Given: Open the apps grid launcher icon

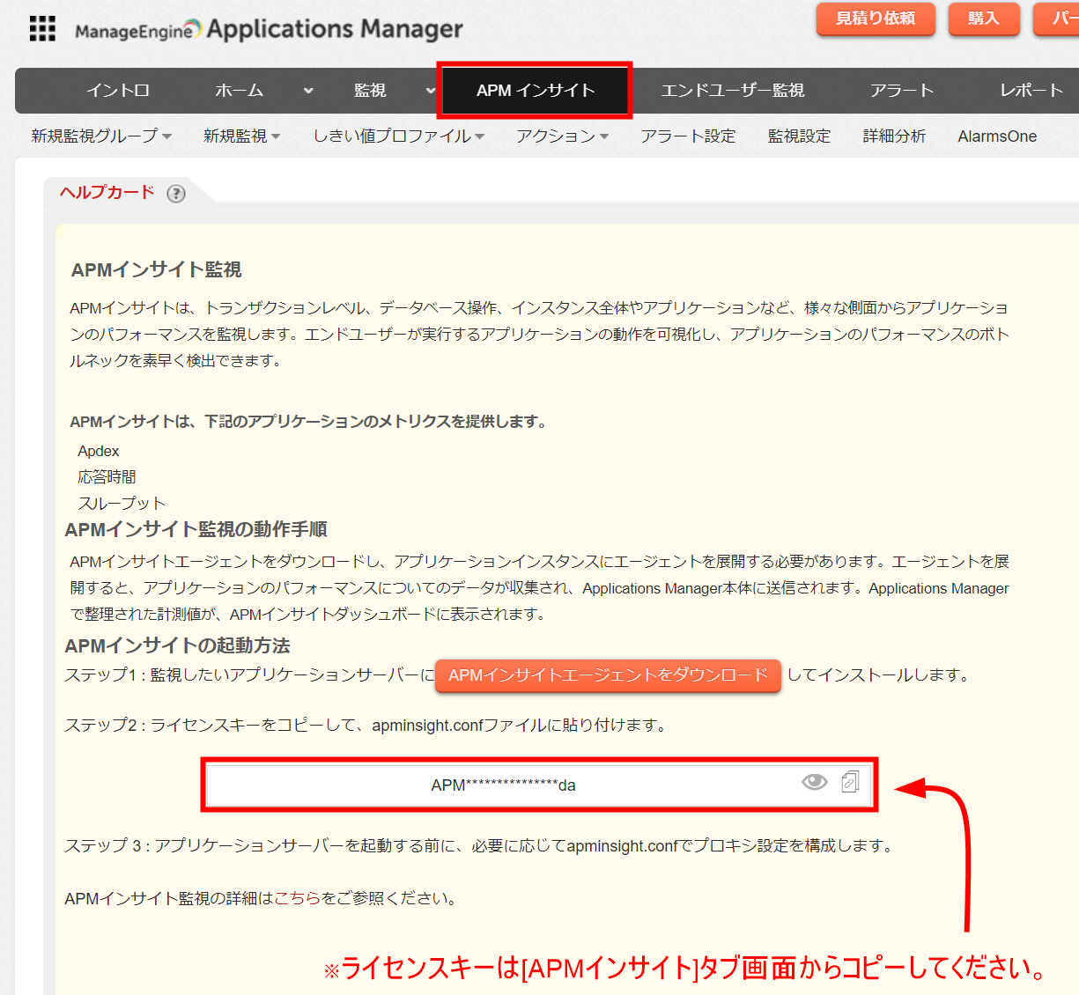Looking at the screenshot, I should (42, 28).
